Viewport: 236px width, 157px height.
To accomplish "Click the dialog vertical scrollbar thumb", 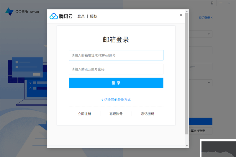I will (187, 74).
